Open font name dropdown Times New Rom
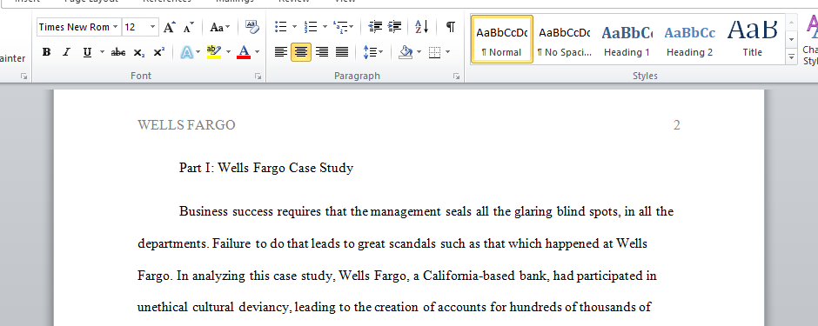This screenshot has height=326, width=818. pyautogui.click(x=115, y=27)
